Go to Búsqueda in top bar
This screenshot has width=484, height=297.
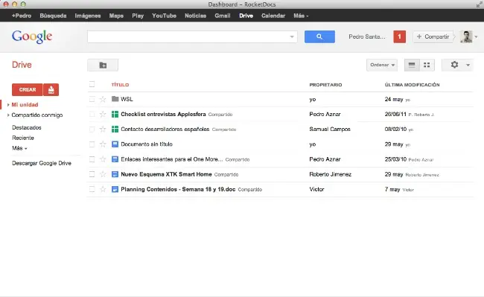tap(53, 16)
